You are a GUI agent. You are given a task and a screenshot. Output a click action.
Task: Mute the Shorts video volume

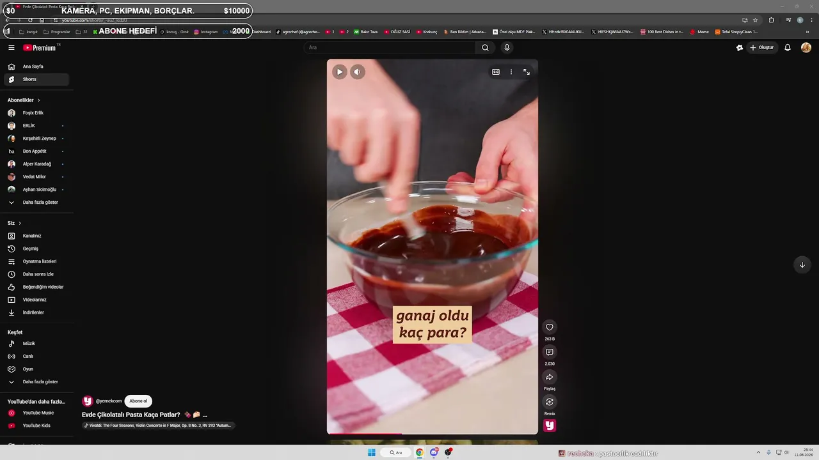[358, 72]
